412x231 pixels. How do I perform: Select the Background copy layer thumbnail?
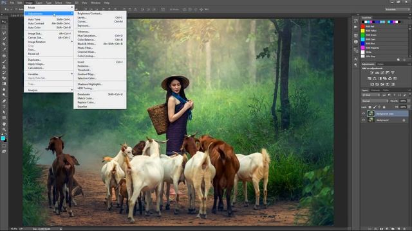[x=371, y=114]
